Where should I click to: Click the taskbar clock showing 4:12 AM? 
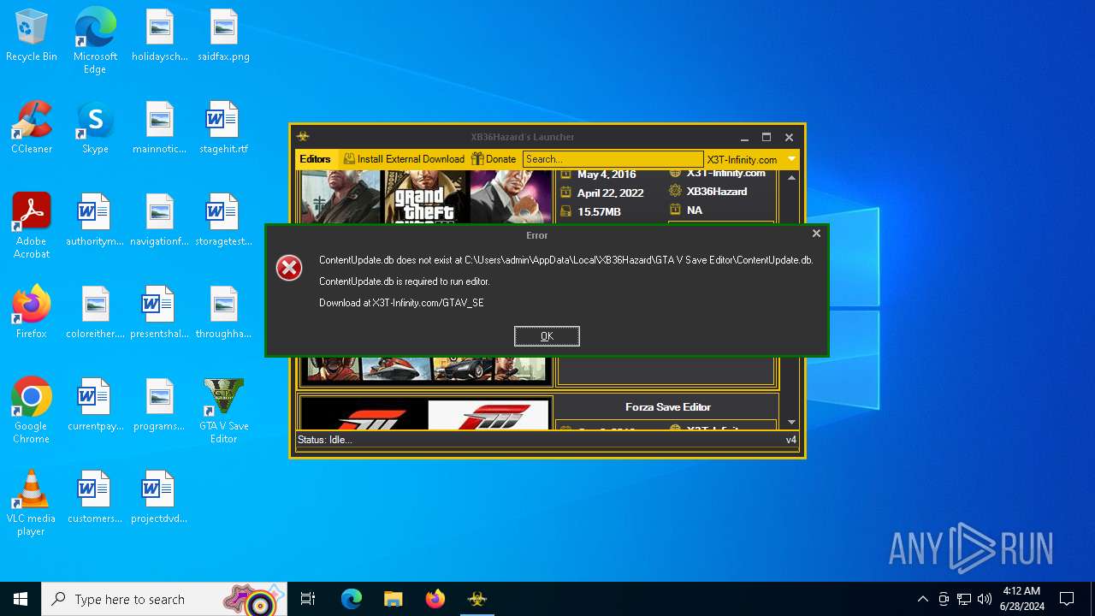pos(1021,599)
